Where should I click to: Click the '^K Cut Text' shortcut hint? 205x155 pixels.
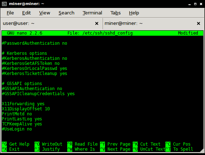click(x=147, y=144)
